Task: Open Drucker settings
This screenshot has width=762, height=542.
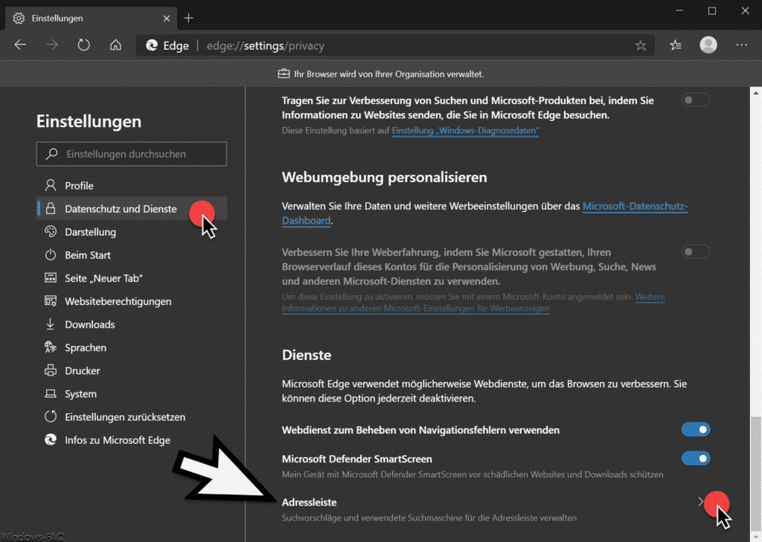Action: [x=131, y=370]
